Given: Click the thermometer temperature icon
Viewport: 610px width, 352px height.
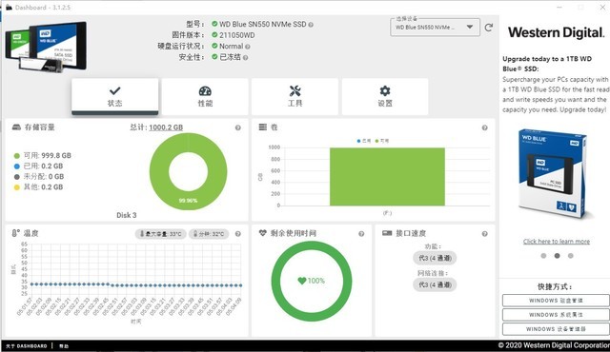Looking at the screenshot, I should click(16, 233).
